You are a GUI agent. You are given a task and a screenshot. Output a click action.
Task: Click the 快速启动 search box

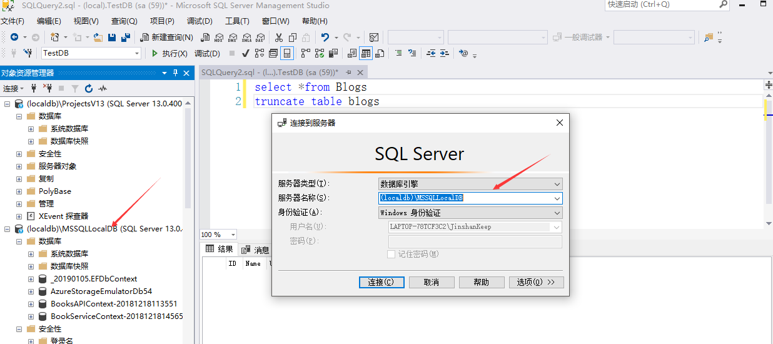pos(667,4)
